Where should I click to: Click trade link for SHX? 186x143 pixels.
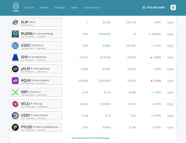pos(170,57)
